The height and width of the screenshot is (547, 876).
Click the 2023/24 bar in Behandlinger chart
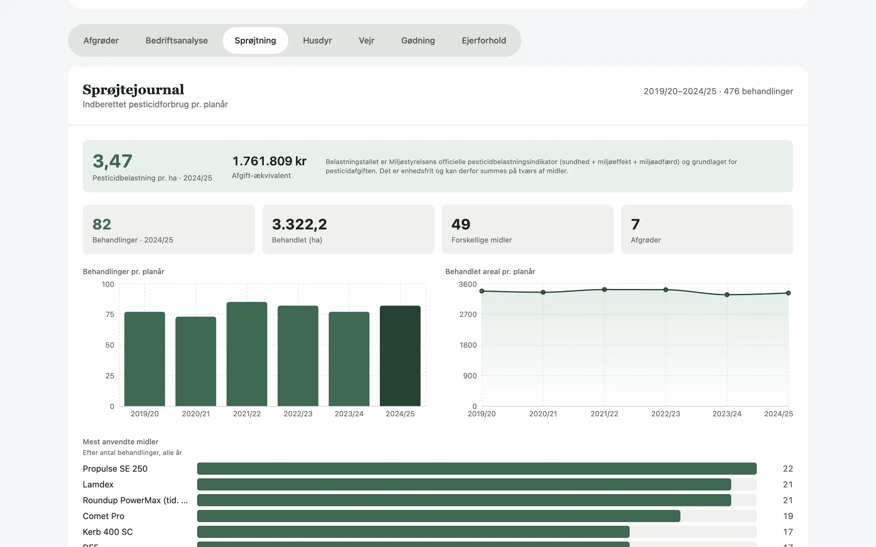[349, 359]
